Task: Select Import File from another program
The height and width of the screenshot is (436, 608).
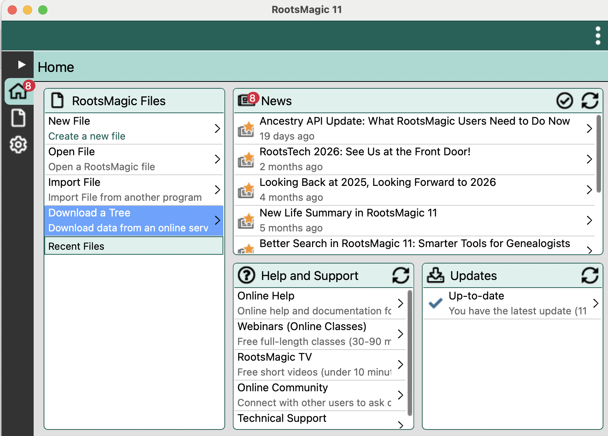Action: pyautogui.click(x=134, y=190)
